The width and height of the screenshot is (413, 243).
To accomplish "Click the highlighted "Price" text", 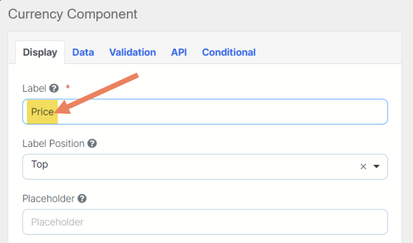I will point(42,112).
